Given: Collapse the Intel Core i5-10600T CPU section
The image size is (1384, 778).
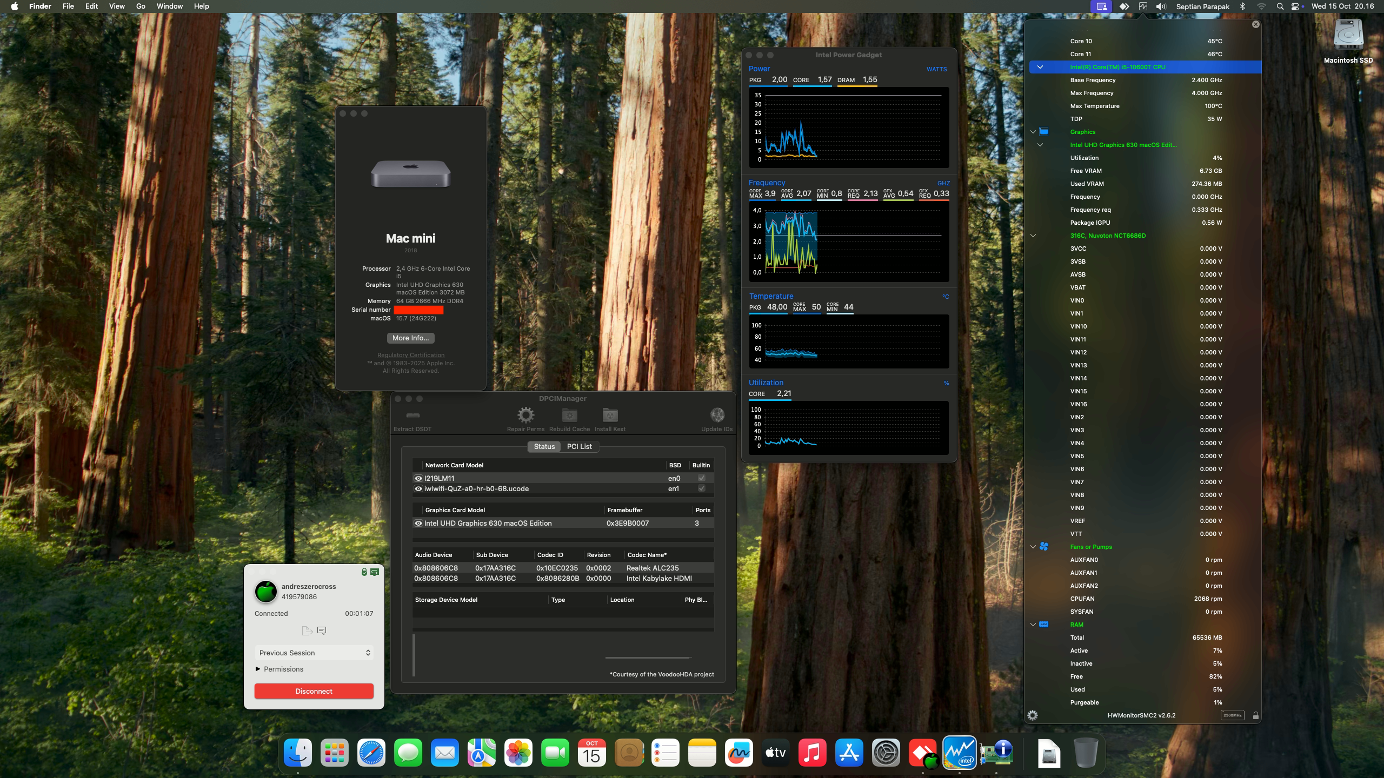Looking at the screenshot, I should pos(1040,67).
